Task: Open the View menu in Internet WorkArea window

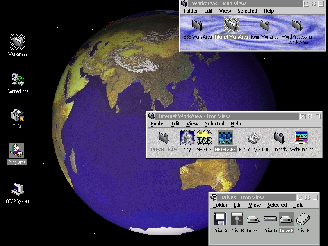Action: (x=192, y=124)
